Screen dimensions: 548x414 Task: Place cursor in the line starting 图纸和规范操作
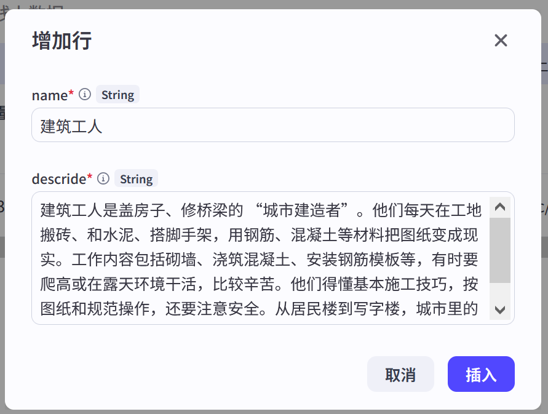[259, 309]
